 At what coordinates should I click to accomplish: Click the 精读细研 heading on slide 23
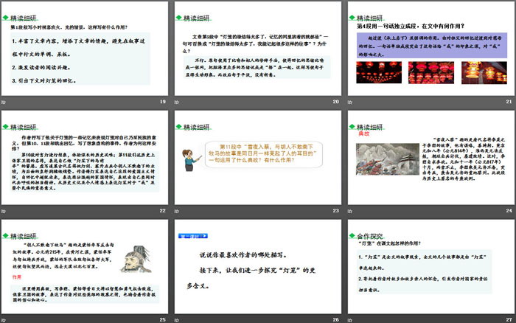point(197,127)
